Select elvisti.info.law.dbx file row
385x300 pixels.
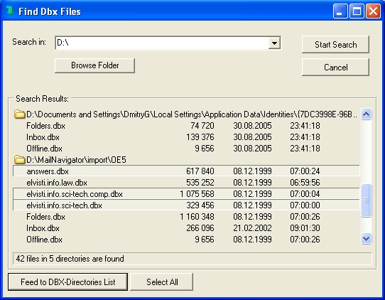click(x=186, y=182)
